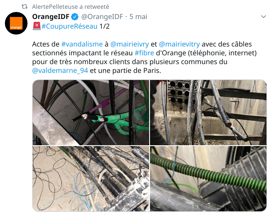Visit the @mairievitry mention
This screenshot has height=215, width=271.
(x=179, y=44)
